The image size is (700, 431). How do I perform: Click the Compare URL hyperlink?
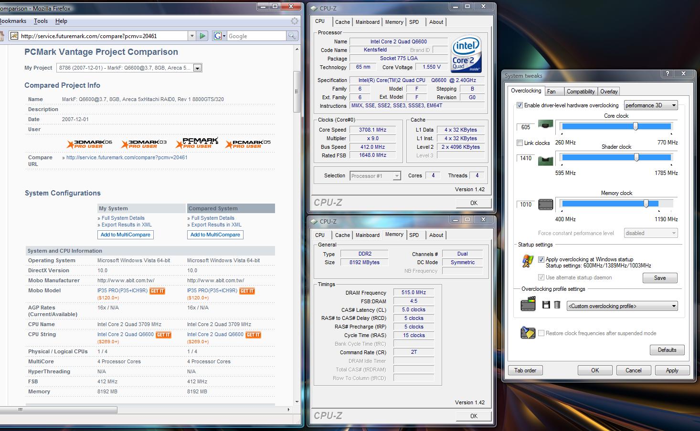click(x=127, y=157)
